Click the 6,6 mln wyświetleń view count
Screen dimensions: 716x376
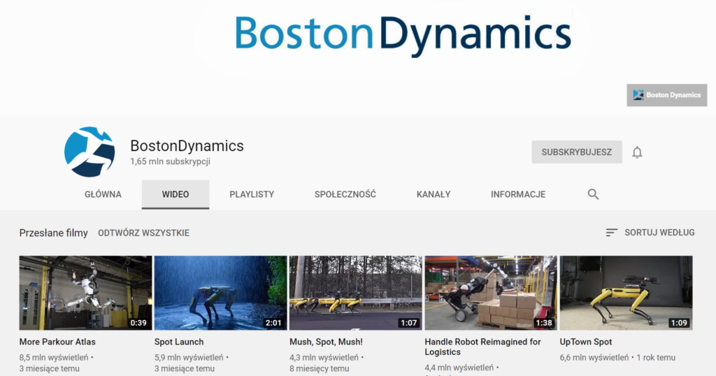pyautogui.click(x=594, y=357)
